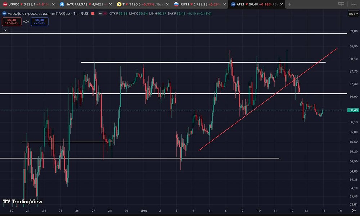Viewport: 360px width, 216px height.
Task: Select the active AFLT tab
Action: pos(256,4)
